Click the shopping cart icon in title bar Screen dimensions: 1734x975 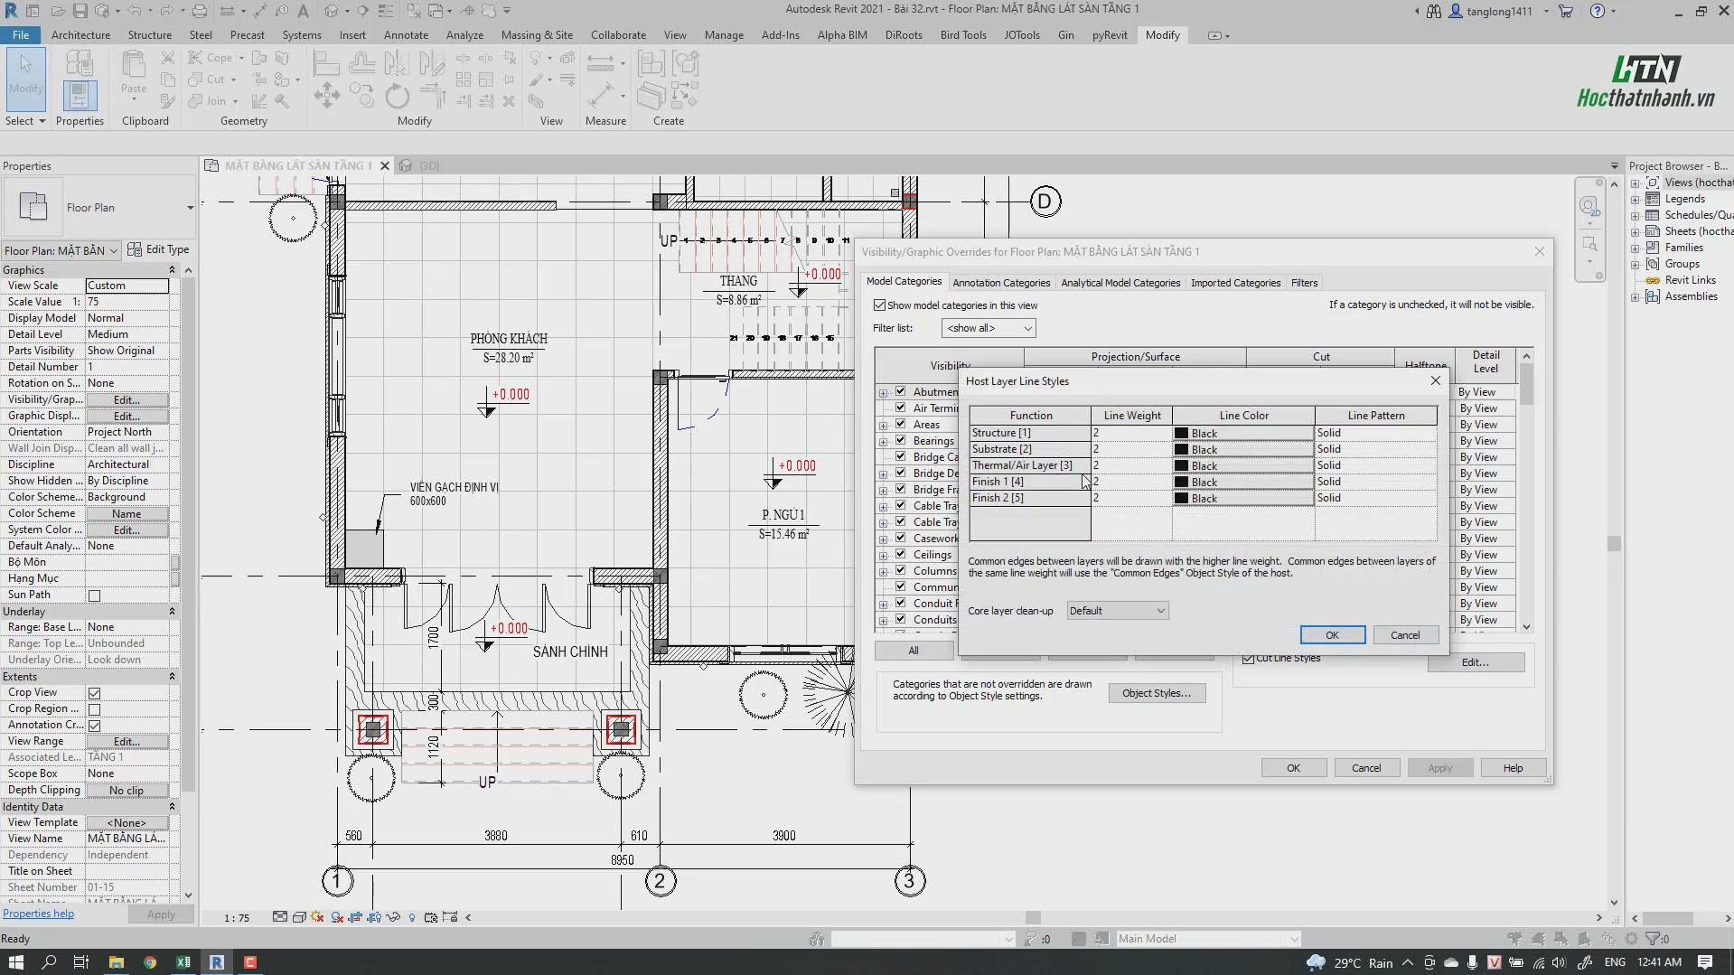1566,11
